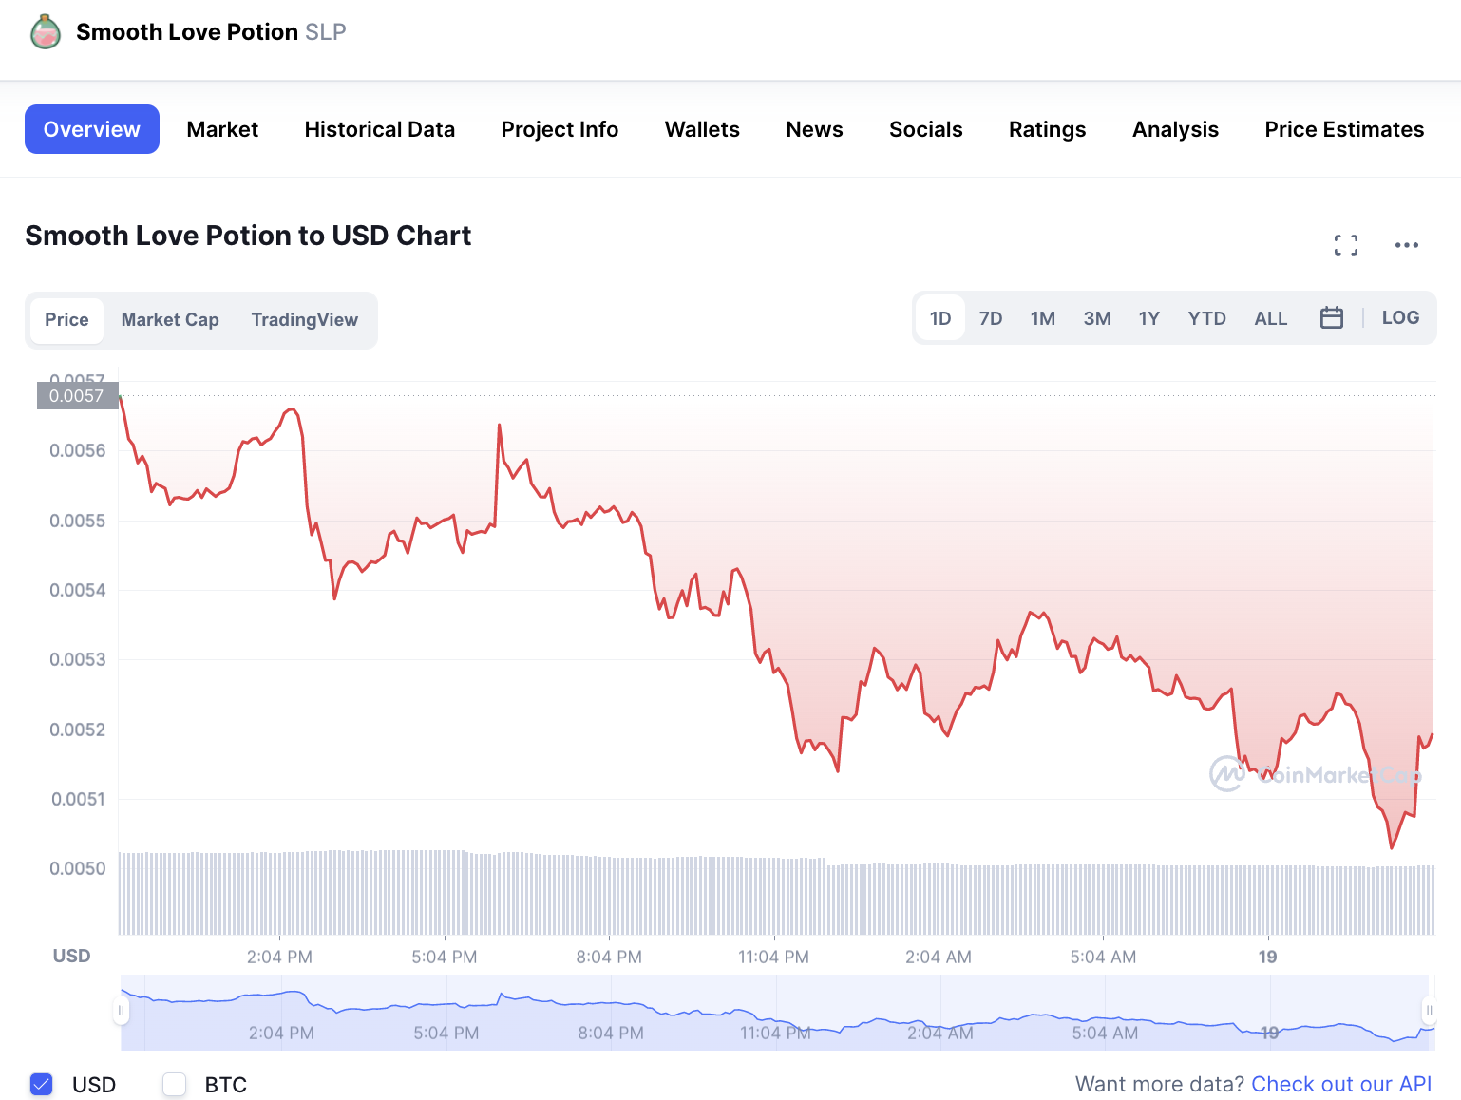Show the ALL time range
Image resolution: width=1461 pixels, height=1100 pixels.
click(x=1270, y=318)
